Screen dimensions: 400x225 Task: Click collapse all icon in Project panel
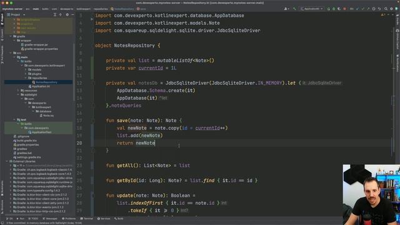pyautogui.click(x=61, y=15)
